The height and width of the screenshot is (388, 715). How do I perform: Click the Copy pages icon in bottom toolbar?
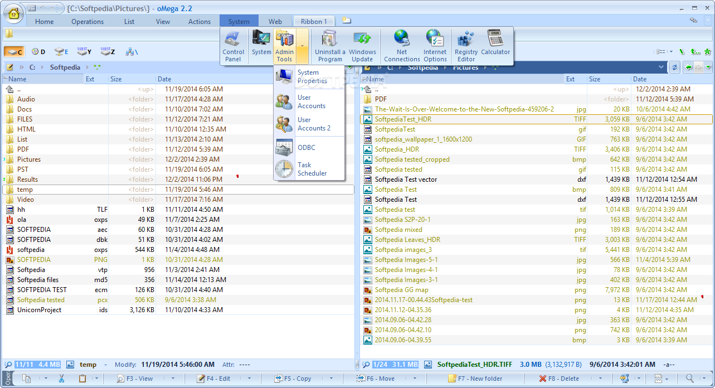click(27, 379)
